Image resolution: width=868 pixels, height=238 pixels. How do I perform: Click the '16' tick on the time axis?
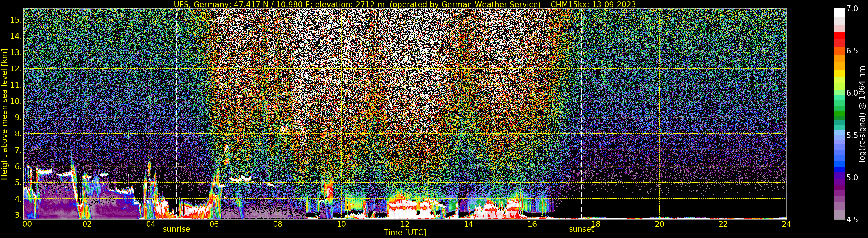532,224
